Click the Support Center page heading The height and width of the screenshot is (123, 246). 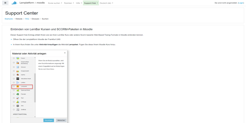pyautogui.click(x=22, y=13)
